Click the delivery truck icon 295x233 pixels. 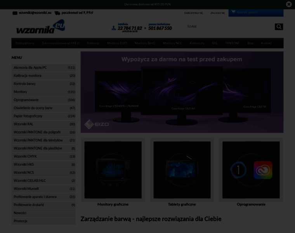[57, 13]
